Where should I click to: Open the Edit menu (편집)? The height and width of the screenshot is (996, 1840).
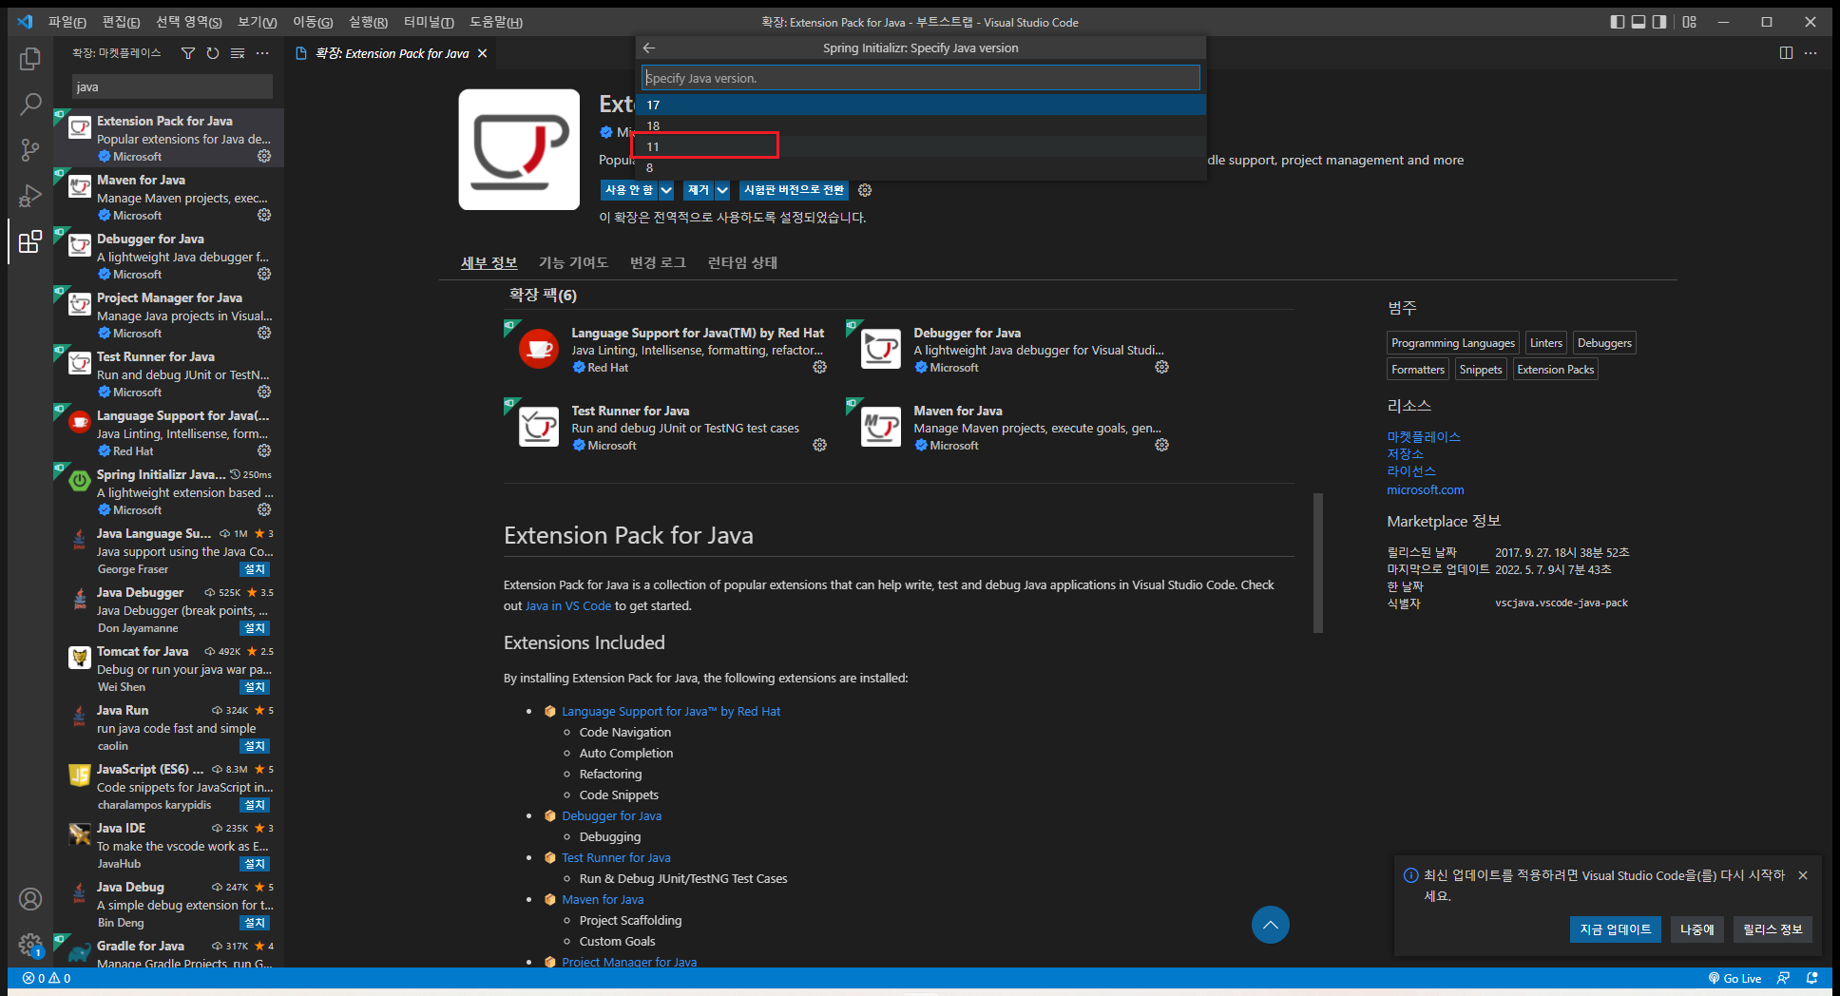tap(121, 22)
